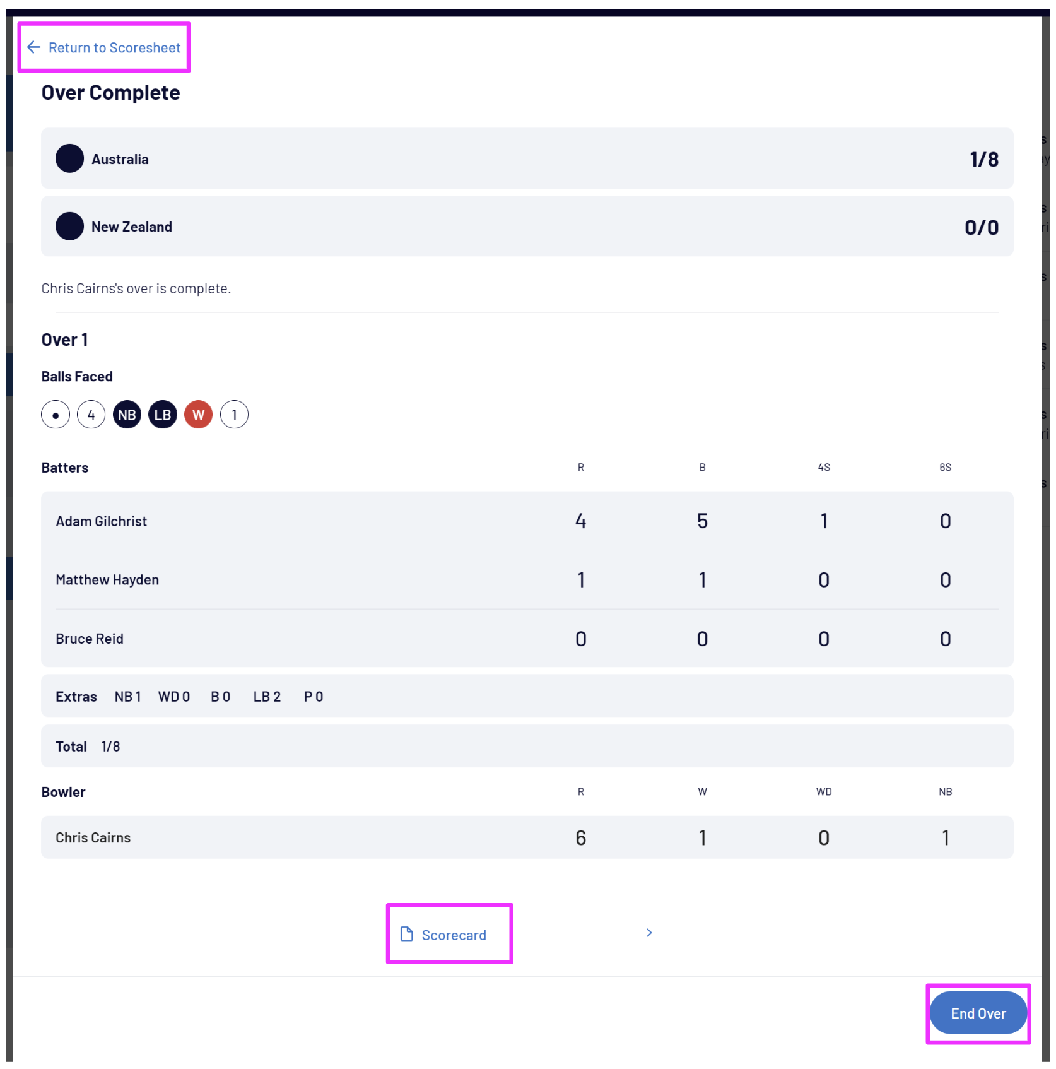Click the Australia team logo circle
The width and height of the screenshot is (1056, 1069).
[x=69, y=158]
